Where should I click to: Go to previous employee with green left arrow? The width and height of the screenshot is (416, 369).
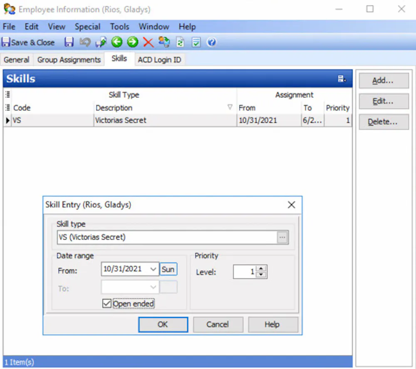click(117, 42)
